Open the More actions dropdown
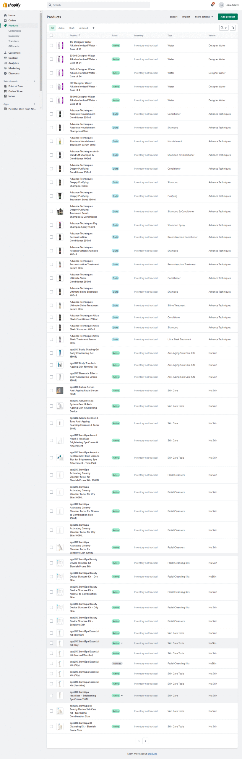The height and width of the screenshot is (759, 242). coord(204,17)
